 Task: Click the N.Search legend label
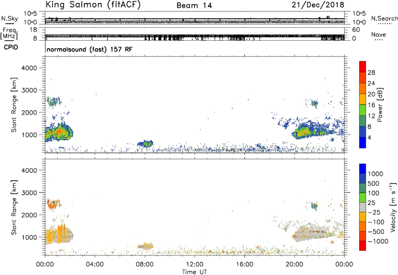(x=384, y=18)
